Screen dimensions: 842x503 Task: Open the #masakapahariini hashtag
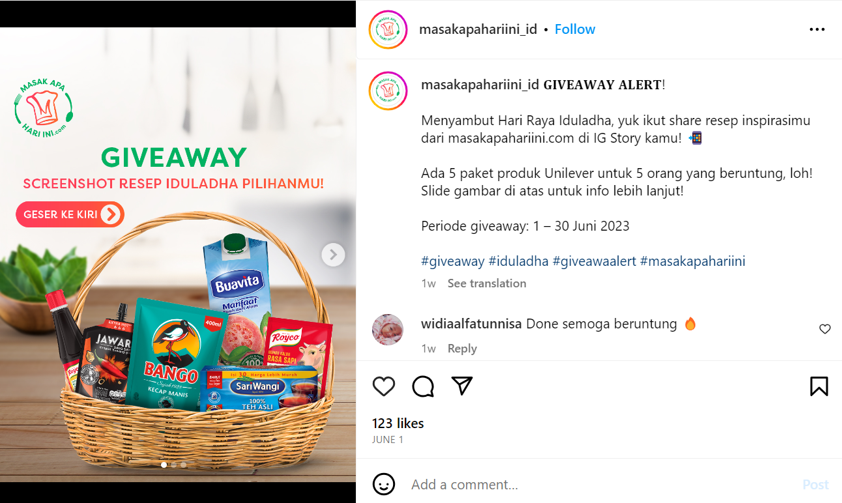(x=693, y=261)
